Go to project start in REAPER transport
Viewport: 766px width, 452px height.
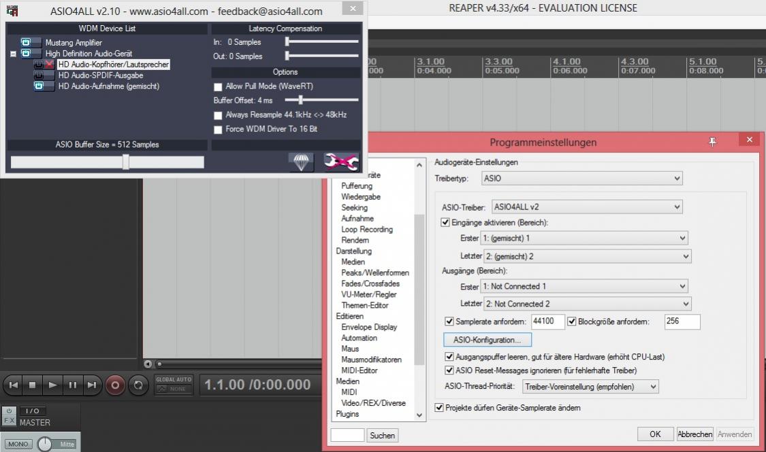[14, 385]
